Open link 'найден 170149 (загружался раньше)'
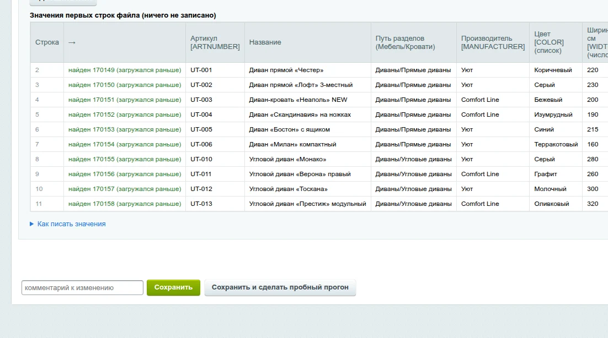The height and width of the screenshot is (338, 608). click(125, 70)
